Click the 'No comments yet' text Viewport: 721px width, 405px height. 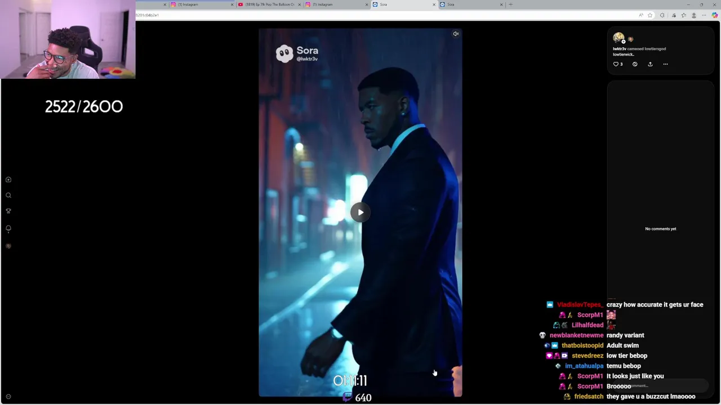point(661,229)
